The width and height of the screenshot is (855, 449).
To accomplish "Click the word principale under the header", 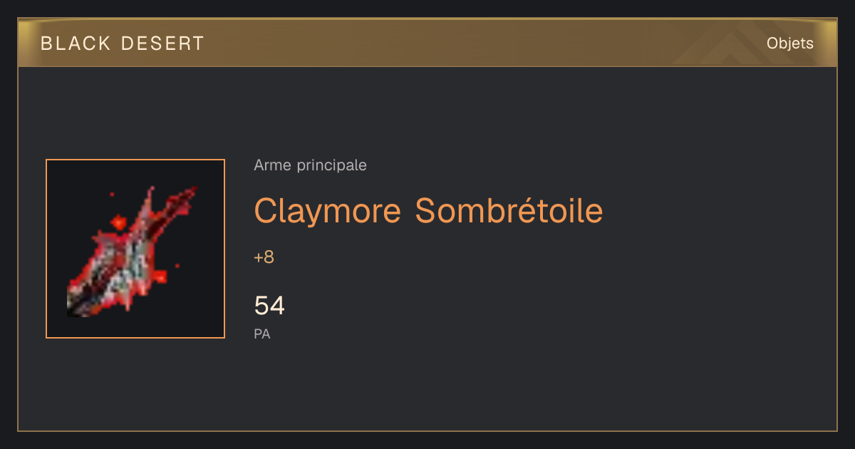I will (x=331, y=165).
